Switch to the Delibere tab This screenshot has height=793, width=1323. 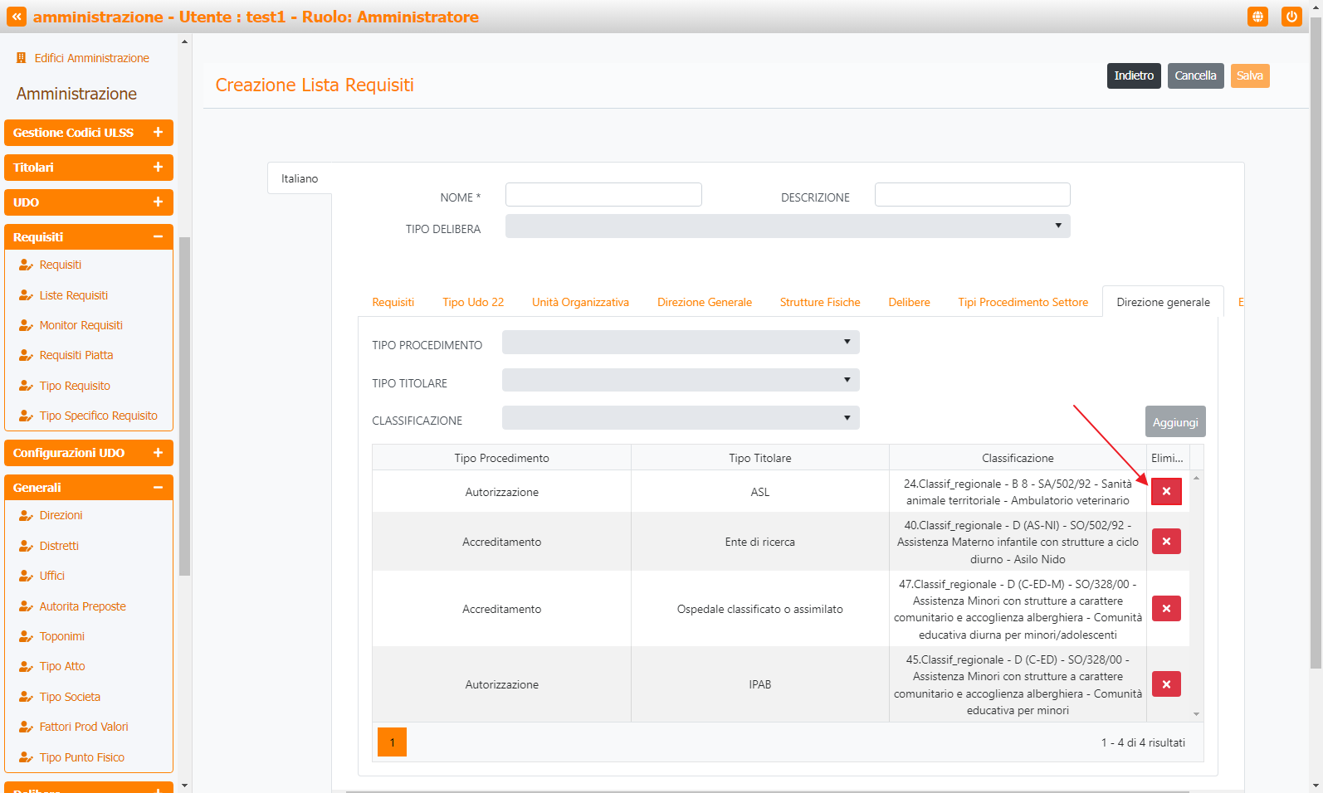pos(909,302)
